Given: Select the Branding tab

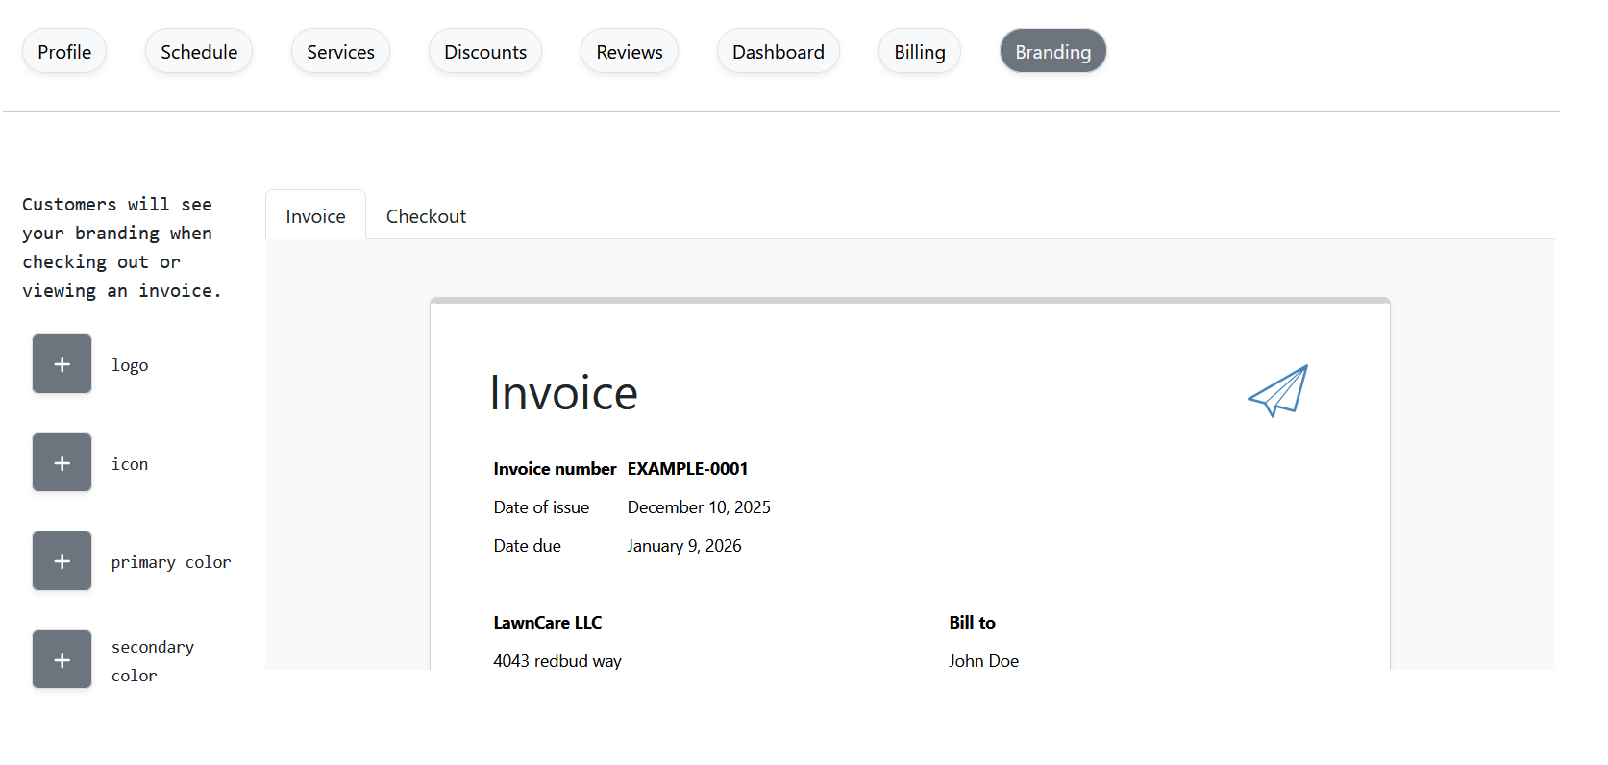Looking at the screenshot, I should tap(1053, 51).
